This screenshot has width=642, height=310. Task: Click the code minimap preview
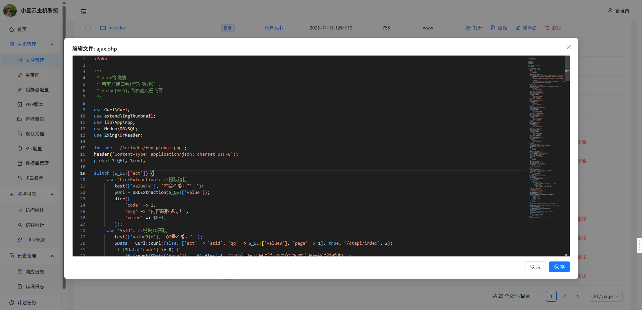(x=545, y=134)
